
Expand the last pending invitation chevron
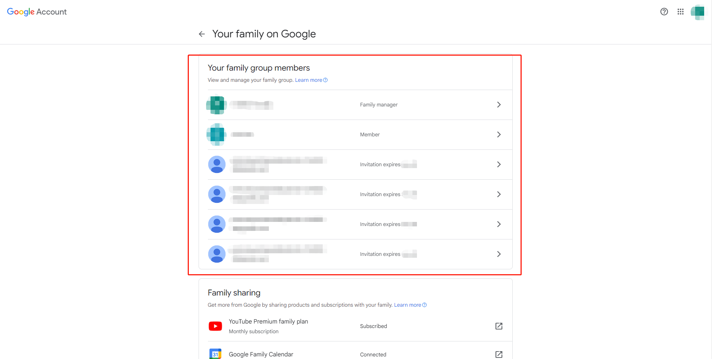coord(499,254)
